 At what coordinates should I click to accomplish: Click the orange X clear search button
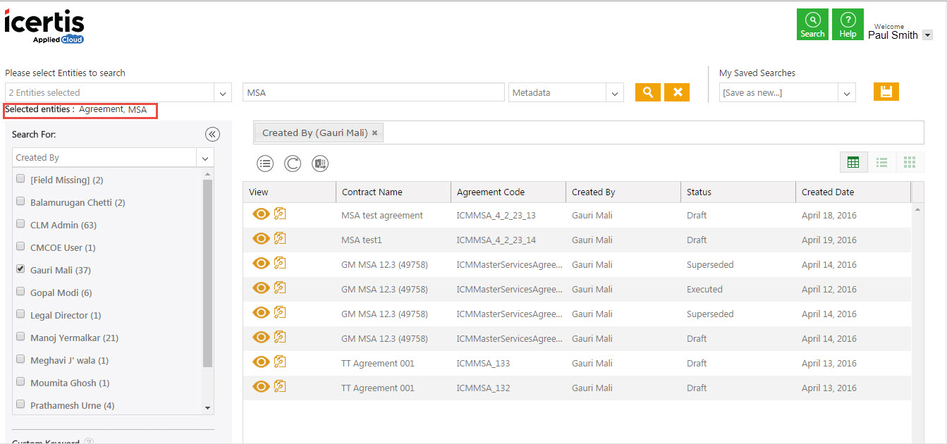pyautogui.click(x=677, y=92)
